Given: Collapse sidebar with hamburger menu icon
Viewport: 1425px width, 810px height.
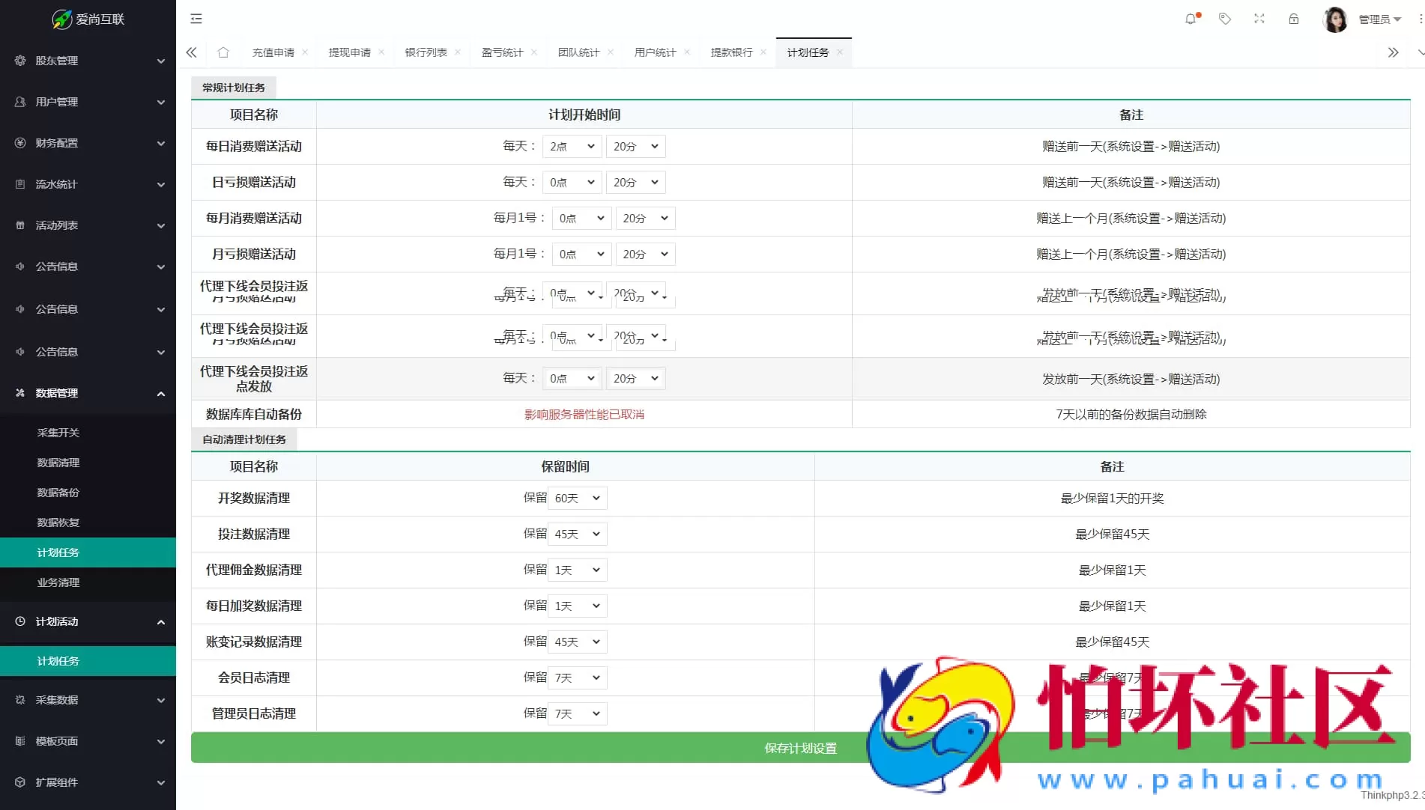Looking at the screenshot, I should (196, 19).
